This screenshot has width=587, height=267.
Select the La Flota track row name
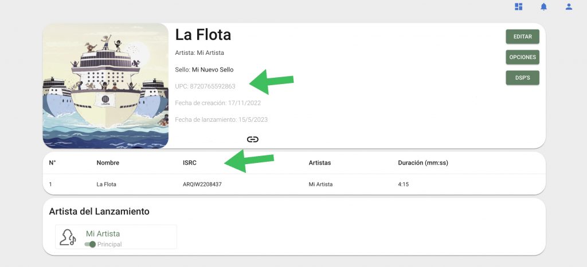[106, 184]
